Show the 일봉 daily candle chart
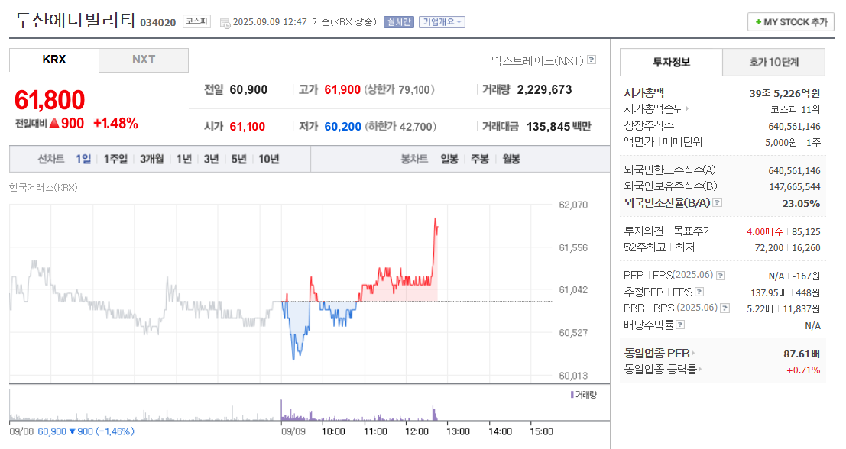Screen dimensions: 846x449 [449, 159]
